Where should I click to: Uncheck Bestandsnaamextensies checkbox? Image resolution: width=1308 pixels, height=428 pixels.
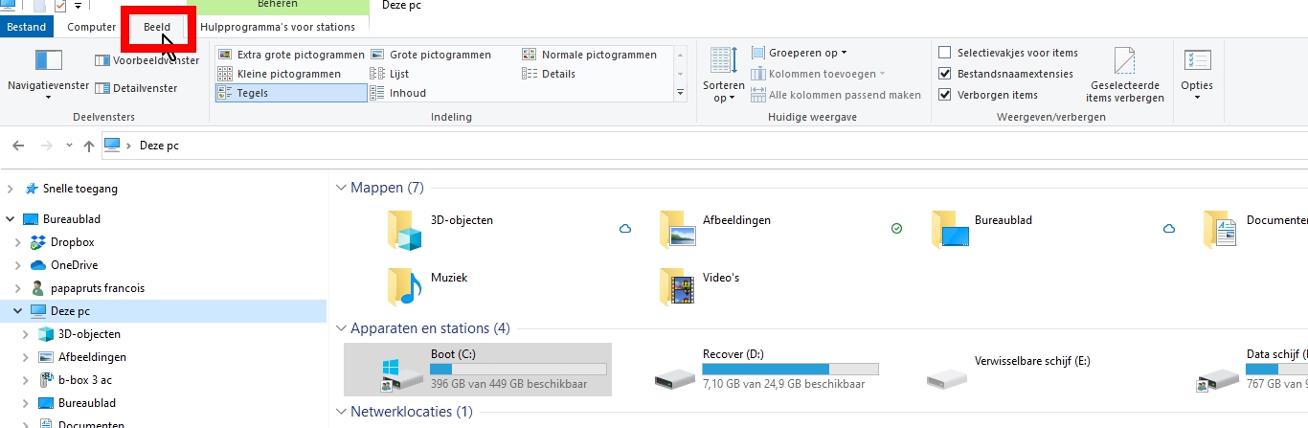pos(945,74)
